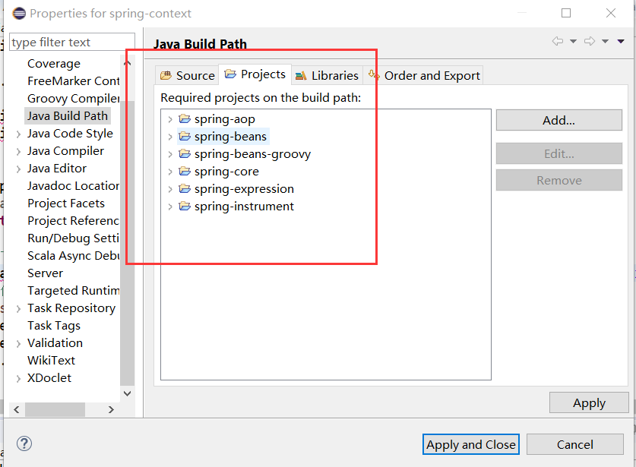Image resolution: width=636 pixels, height=467 pixels.
Task: Click the sidebar horizontal scrollbar thumb
Action: (x=55, y=409)
